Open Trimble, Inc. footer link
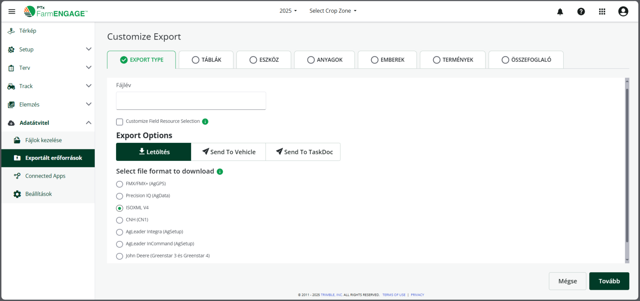Viewport: 640px width, 301px height. 332,295
